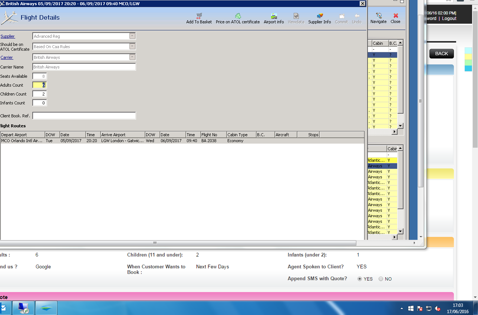
Task: Open Action Center flag in the tray
Action: point(420,308)
